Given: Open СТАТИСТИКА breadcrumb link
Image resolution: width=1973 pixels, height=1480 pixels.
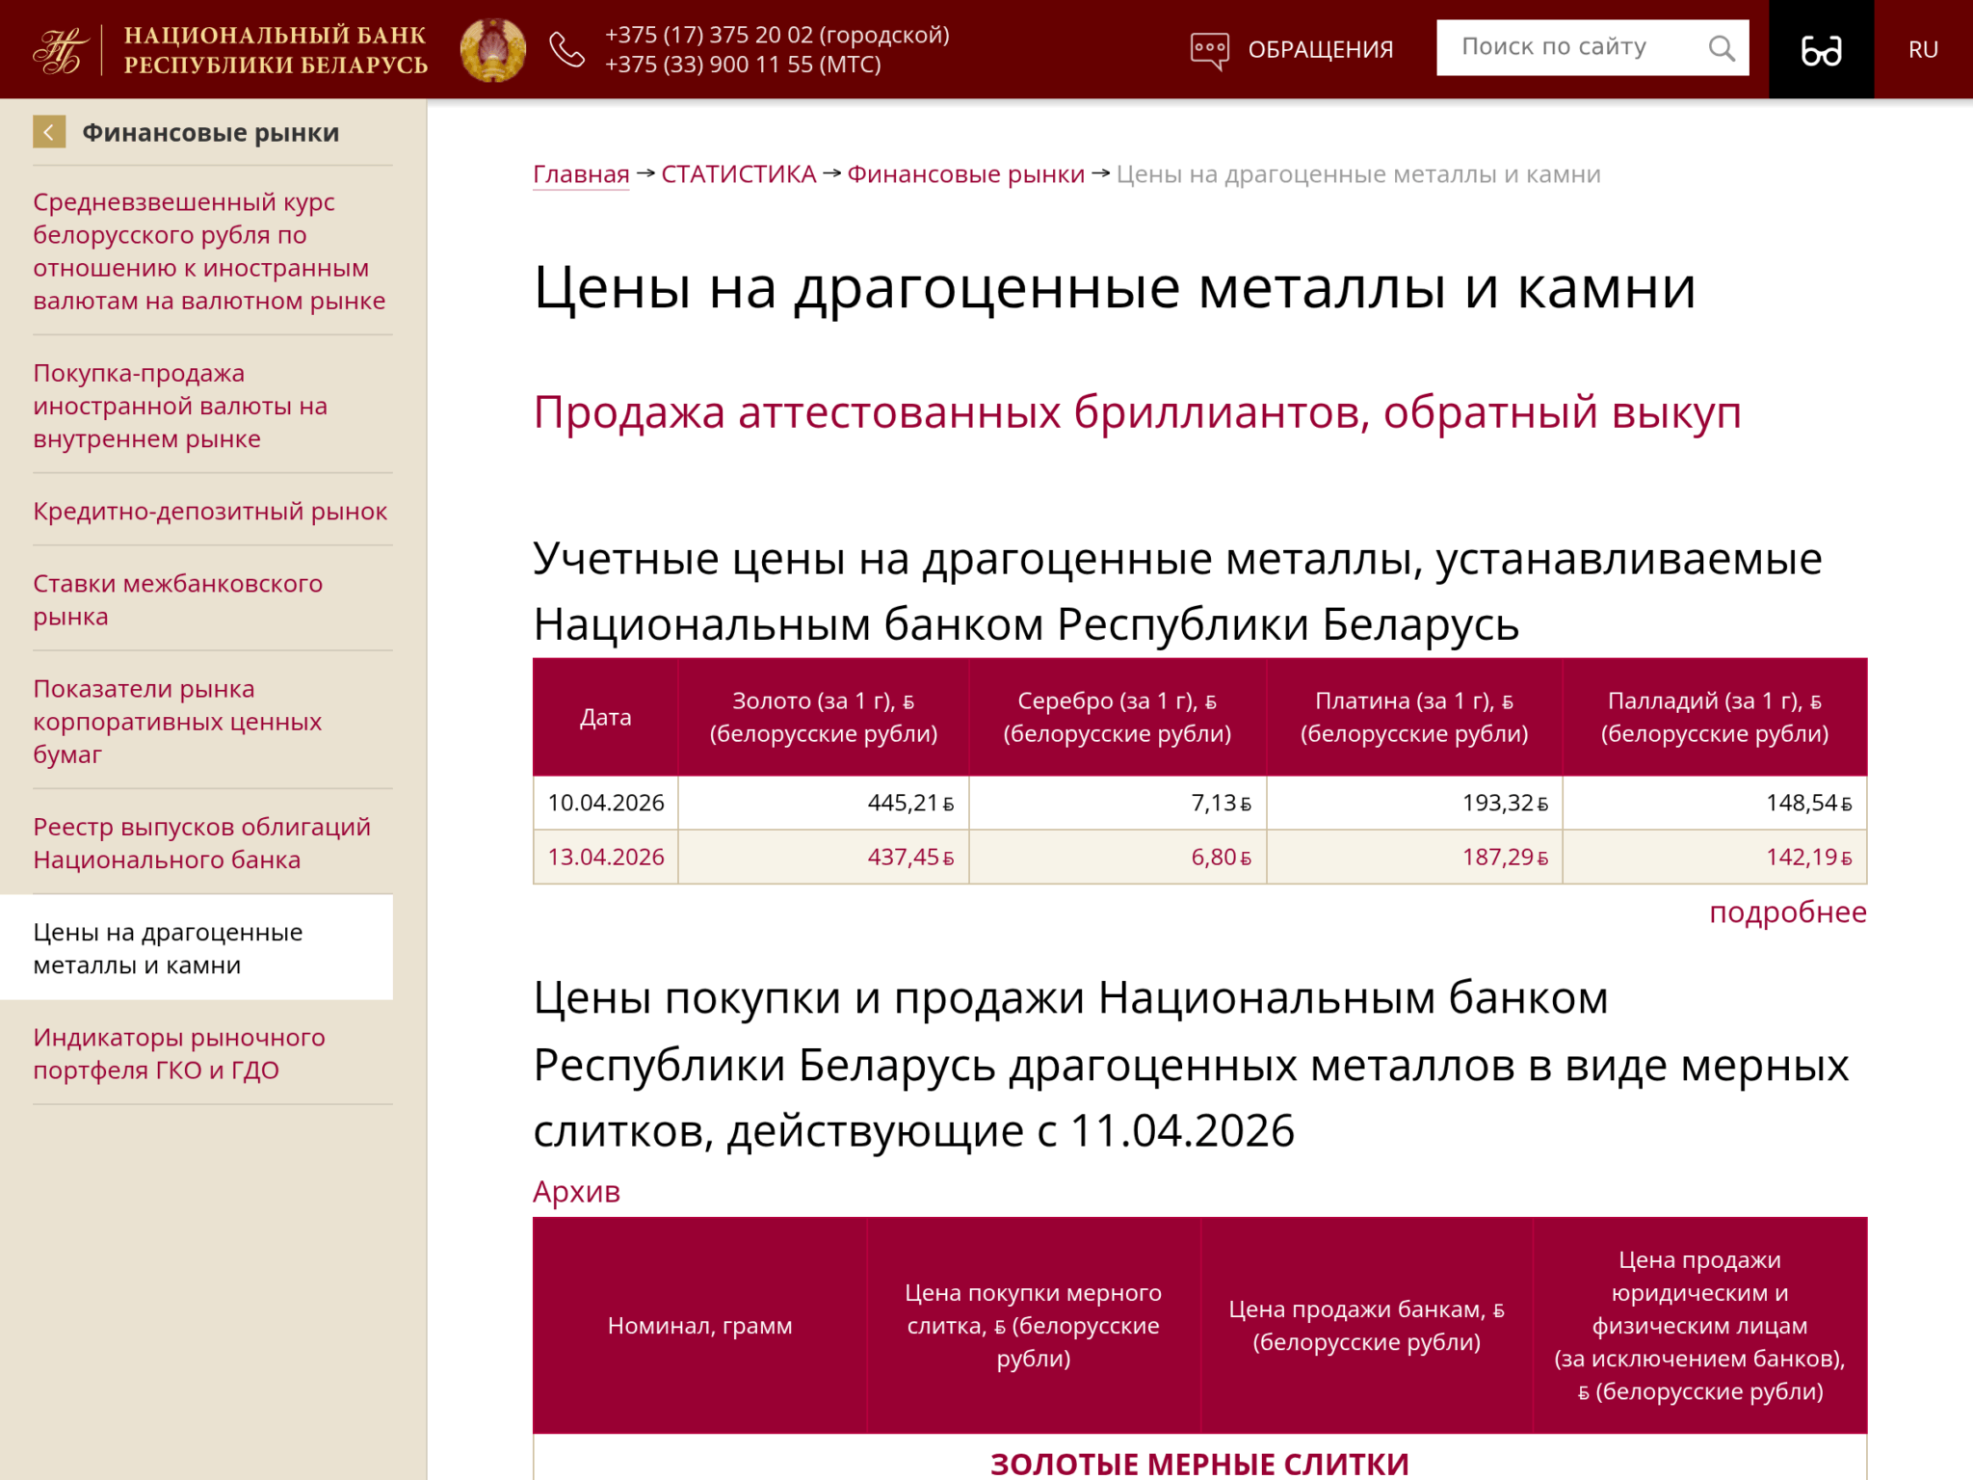Looking at the screenshot, I should pos(738,174).
